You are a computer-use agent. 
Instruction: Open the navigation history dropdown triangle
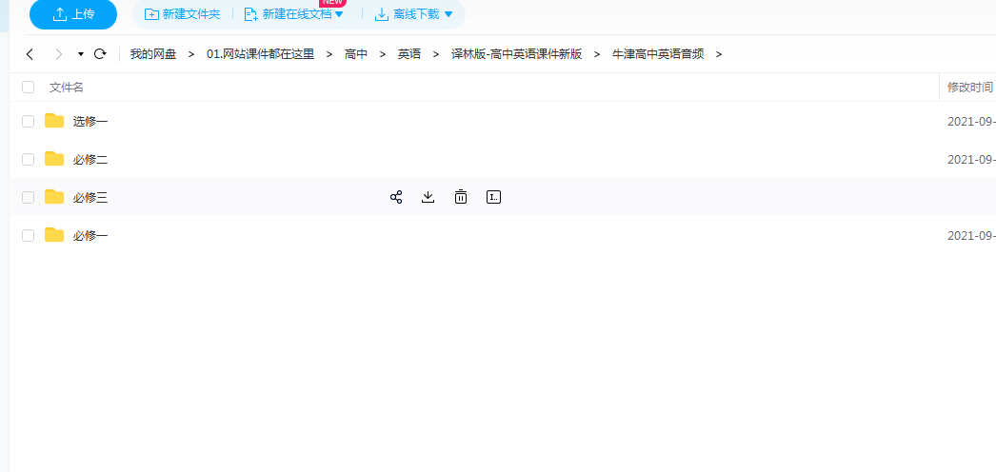point(81,54)
